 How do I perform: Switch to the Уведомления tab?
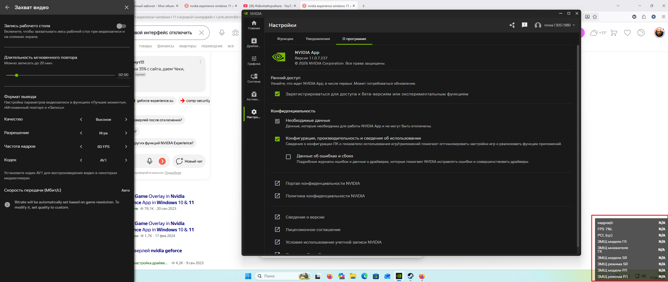coord(318,39)
